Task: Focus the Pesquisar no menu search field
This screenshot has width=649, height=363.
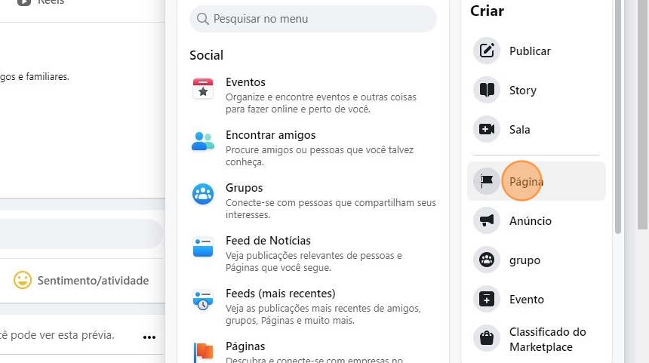Action: 313,19
